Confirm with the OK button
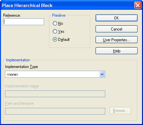 (117, 18)
